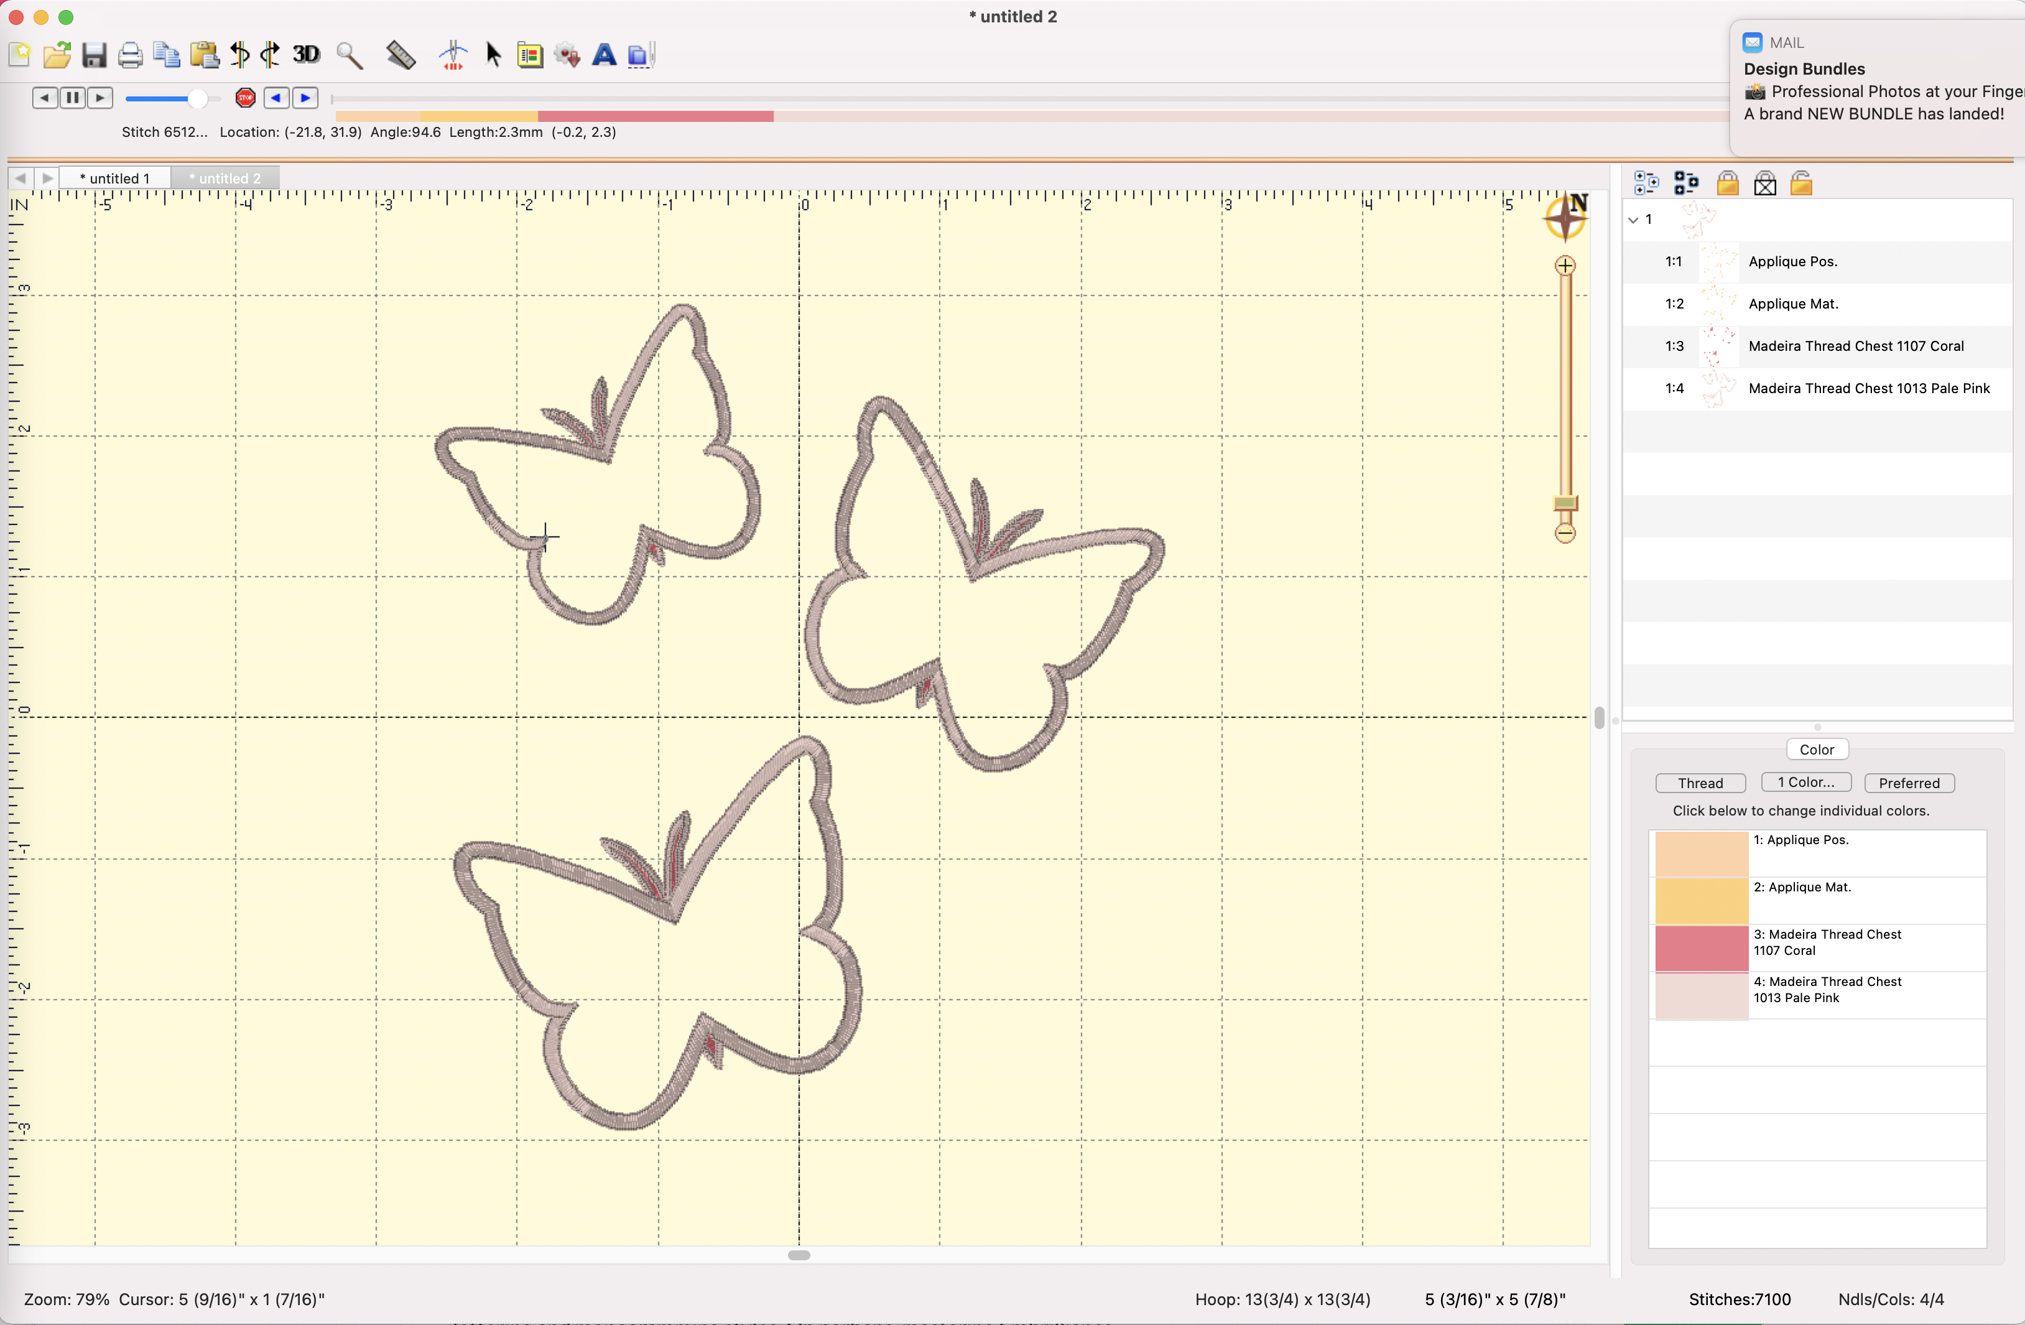Pause the stitch simulation

pos(73,98)
